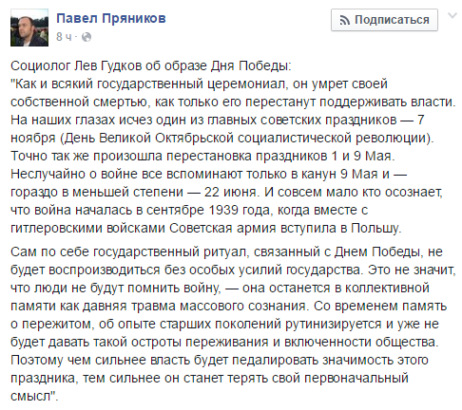Click the paragraph beginning 'Сам по себе'
This screenshot has height=410, width=462.
coord(233,324)
